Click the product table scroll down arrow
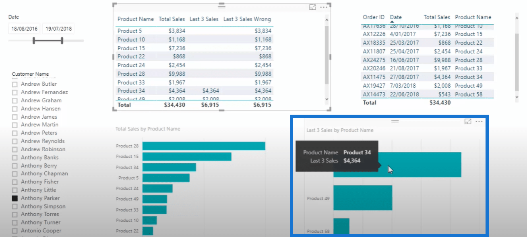527x237 pixels. (327, 99)
